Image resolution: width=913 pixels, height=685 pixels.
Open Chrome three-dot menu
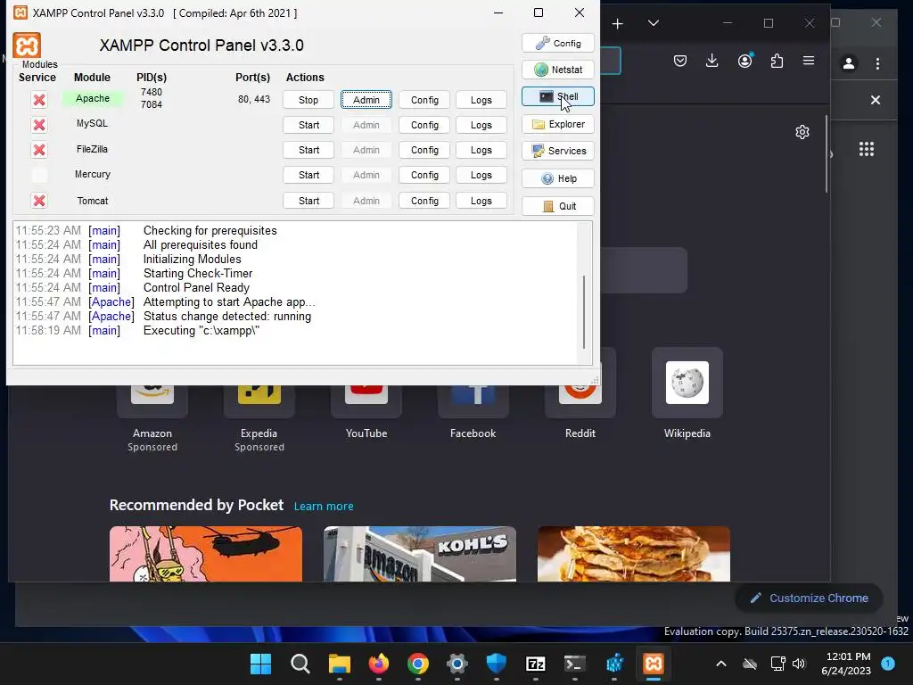pos(877,63)
